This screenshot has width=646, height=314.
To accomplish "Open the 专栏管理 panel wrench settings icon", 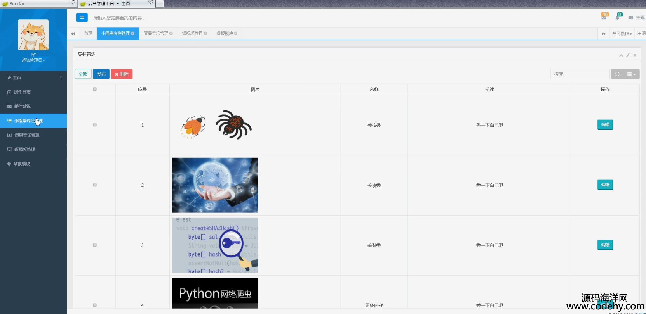I will coord(628,55).
